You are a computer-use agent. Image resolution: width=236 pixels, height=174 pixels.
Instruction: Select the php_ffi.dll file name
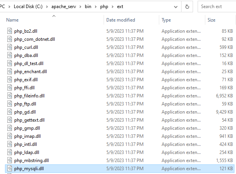click(x=25, y=88)
